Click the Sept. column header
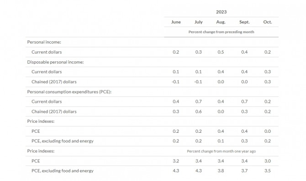 point(244,22)
